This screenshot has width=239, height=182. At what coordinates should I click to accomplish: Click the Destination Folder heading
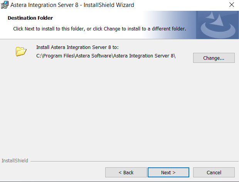click(x=30, y=18)
